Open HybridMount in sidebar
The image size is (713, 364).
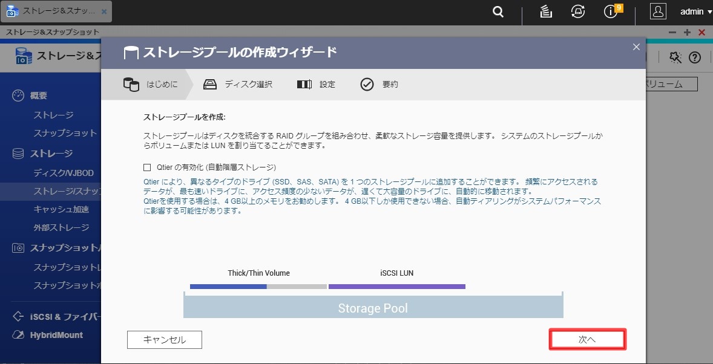coord(56,335)
